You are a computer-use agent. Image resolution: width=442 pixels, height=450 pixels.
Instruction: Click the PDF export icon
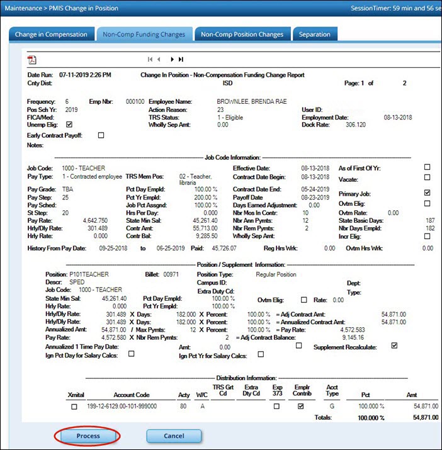click(31, 60)
